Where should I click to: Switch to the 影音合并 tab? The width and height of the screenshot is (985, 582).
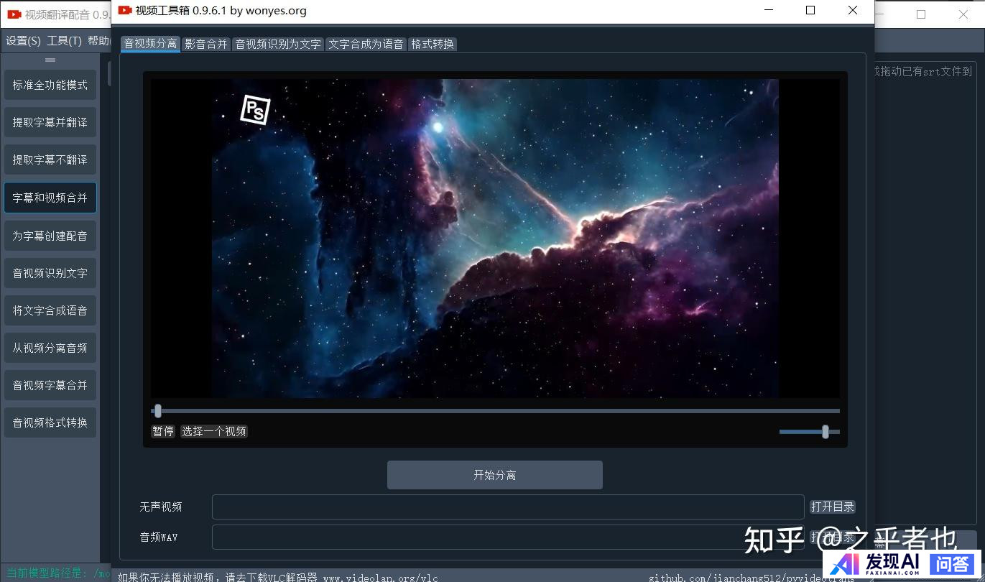(206, 44)
